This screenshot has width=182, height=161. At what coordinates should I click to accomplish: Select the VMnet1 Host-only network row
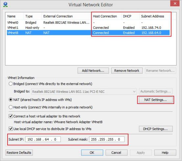pos(88,28)
